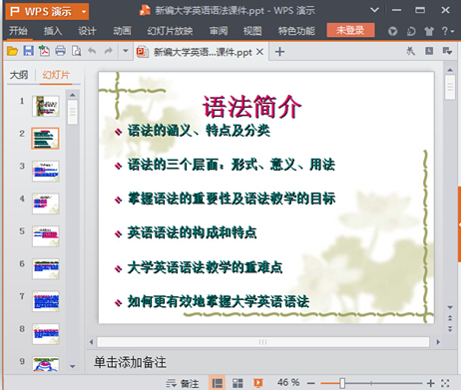This screenshot has width=461, height=390.
Task: Redo the last action
Action: pos(109,51)
